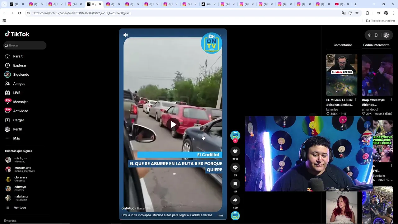Viewport: 398px width, 224px height.
Task: Focus the Buscar search field
Action: [x=25, y=45]
